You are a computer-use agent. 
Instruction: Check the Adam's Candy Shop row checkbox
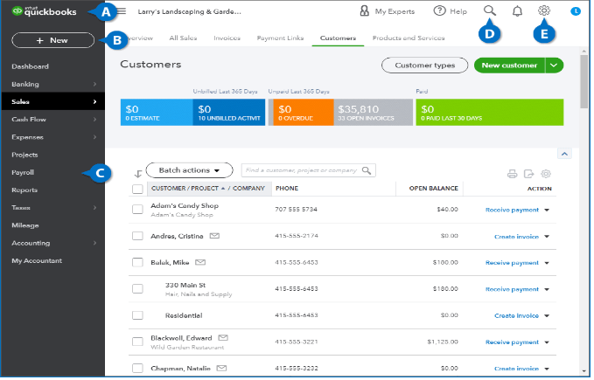coord(138,211)
